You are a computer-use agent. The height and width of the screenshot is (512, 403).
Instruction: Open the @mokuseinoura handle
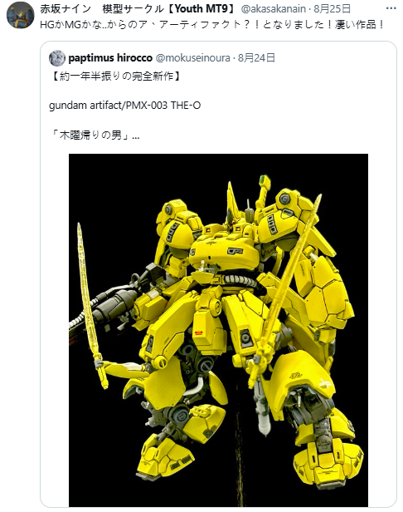click(193, 58)
